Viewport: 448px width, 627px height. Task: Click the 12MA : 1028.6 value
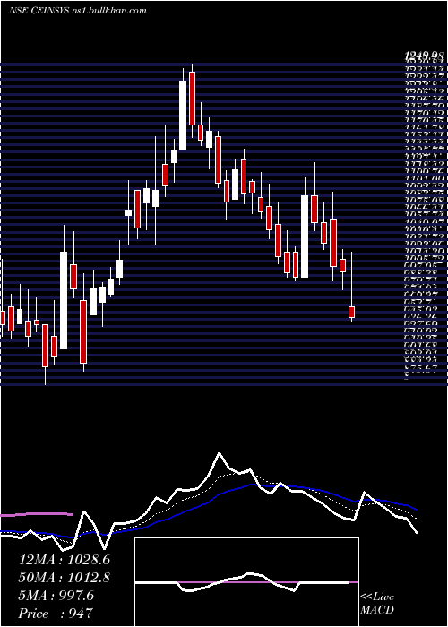click(x=65, y=560)
